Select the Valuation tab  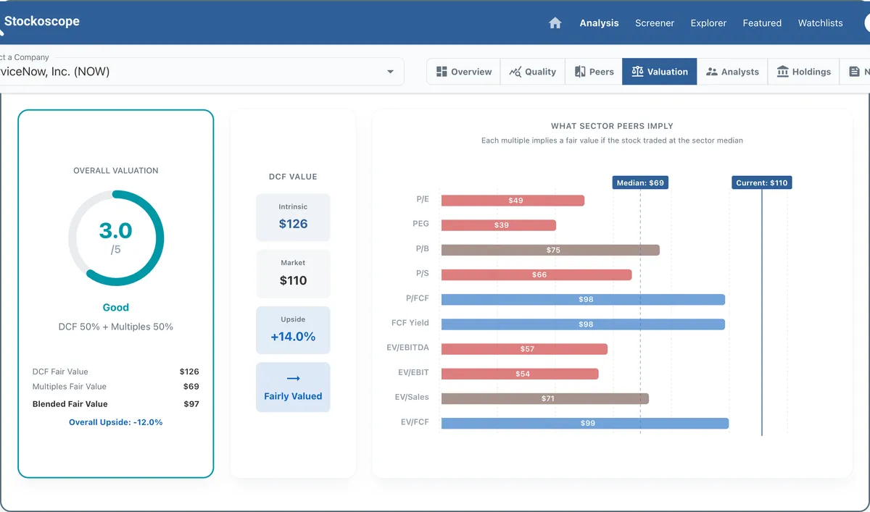pos(660,72)
